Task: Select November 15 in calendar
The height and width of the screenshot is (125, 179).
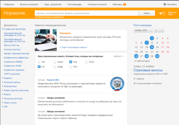Action: tap(152, 47)
